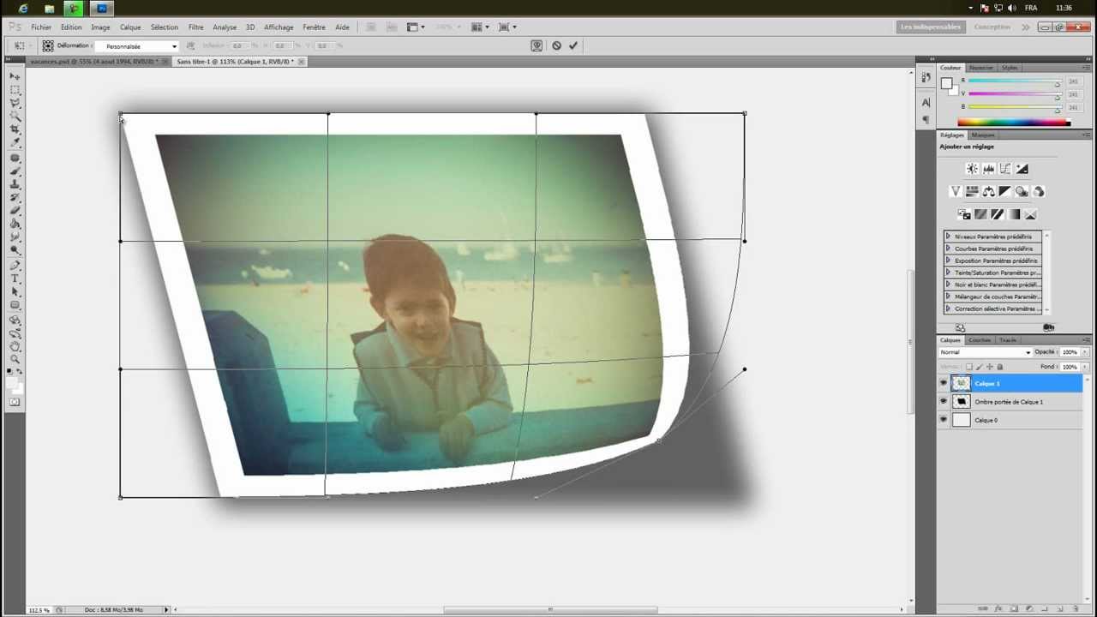Open the Déformation preset dropdown
This screenshot has height=617, width=1097.
click(141, 46)
